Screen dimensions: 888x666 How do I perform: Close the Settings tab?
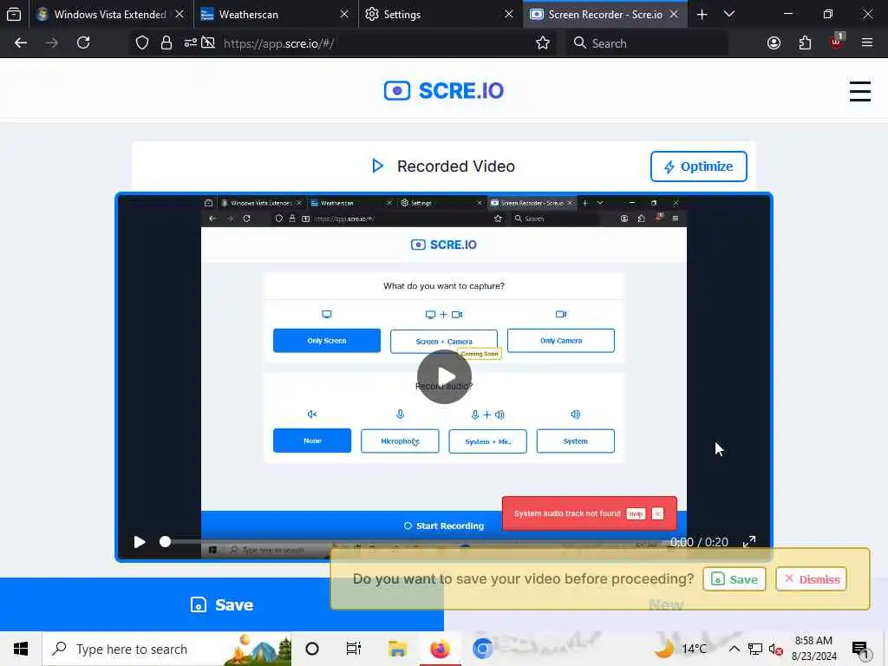[x=508, y=14]
